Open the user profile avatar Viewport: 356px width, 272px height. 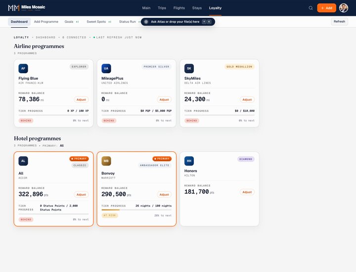pyautogui.click(x=344, y=8)
